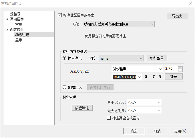Toggle underline formatting for label text

tap(160, 77)
